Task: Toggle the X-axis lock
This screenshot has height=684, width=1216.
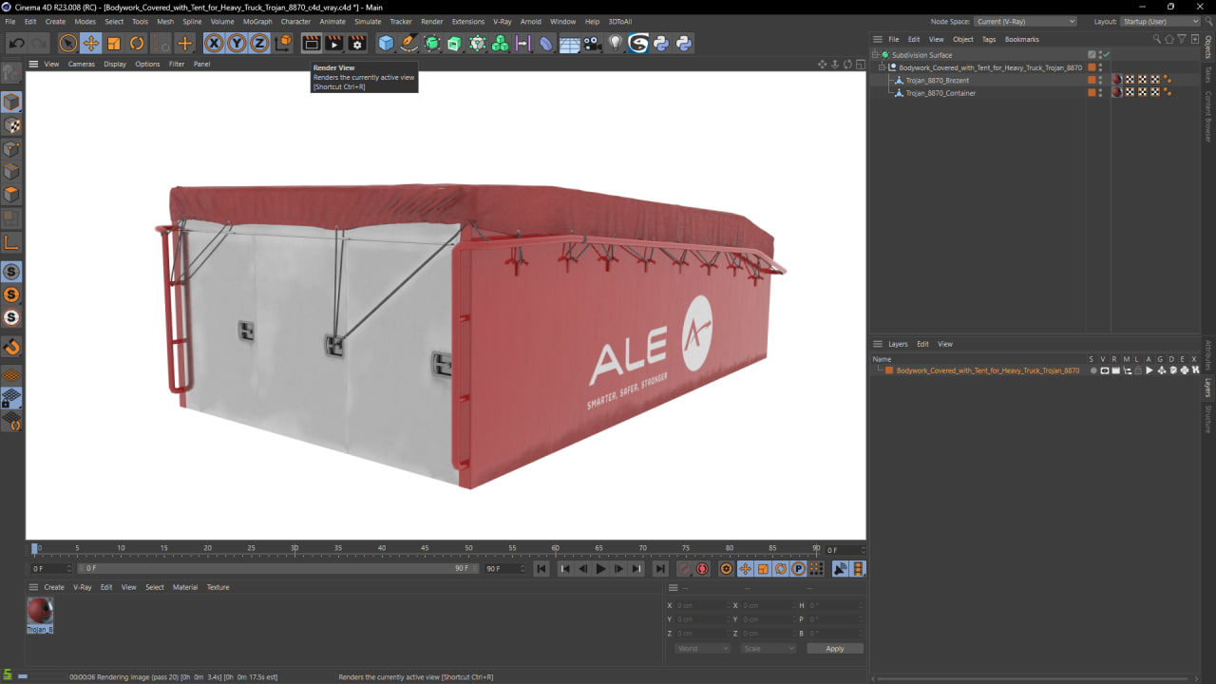Action: click(x=214, y=43)
